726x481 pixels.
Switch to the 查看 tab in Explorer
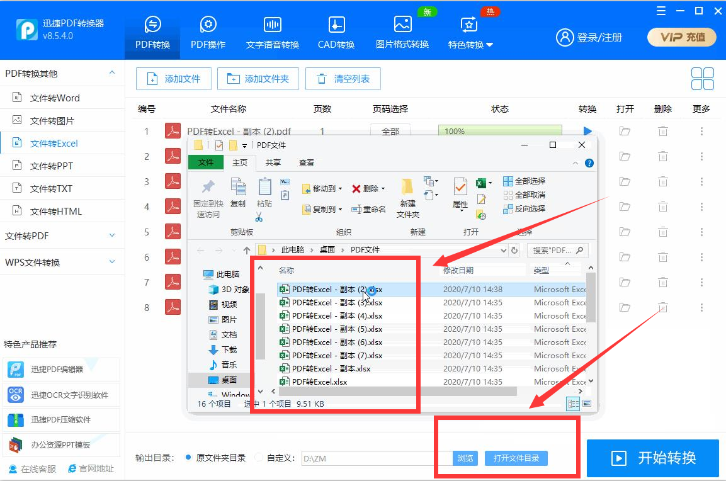[307, 162]
